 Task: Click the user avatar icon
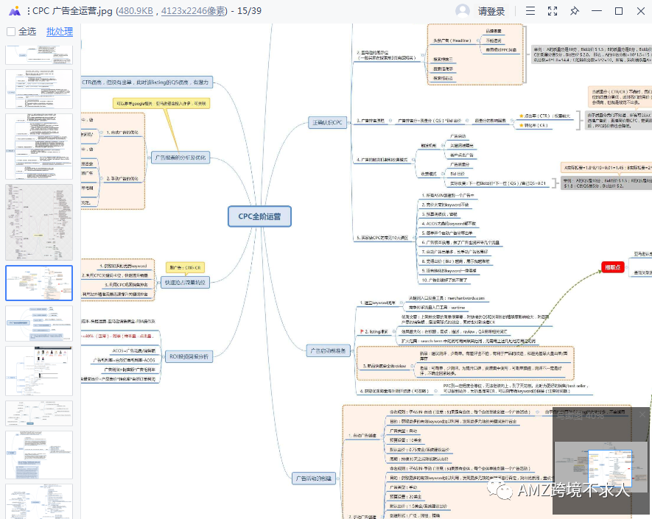click(463, 11)
